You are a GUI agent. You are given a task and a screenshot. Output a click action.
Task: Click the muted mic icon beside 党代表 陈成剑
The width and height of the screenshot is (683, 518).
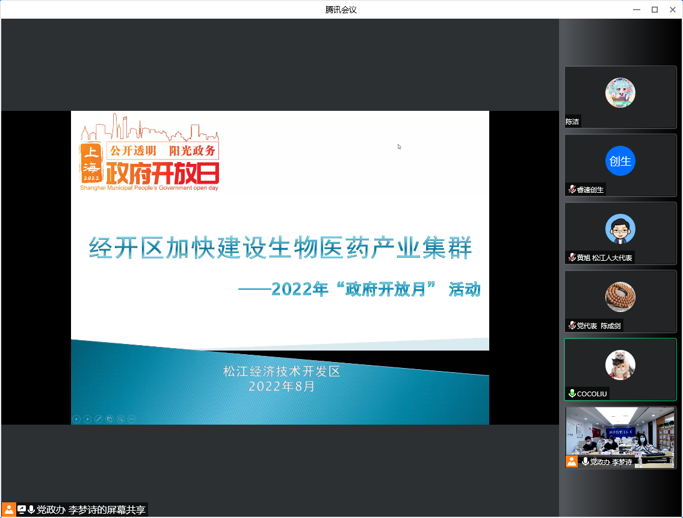[x=572, y=326]
